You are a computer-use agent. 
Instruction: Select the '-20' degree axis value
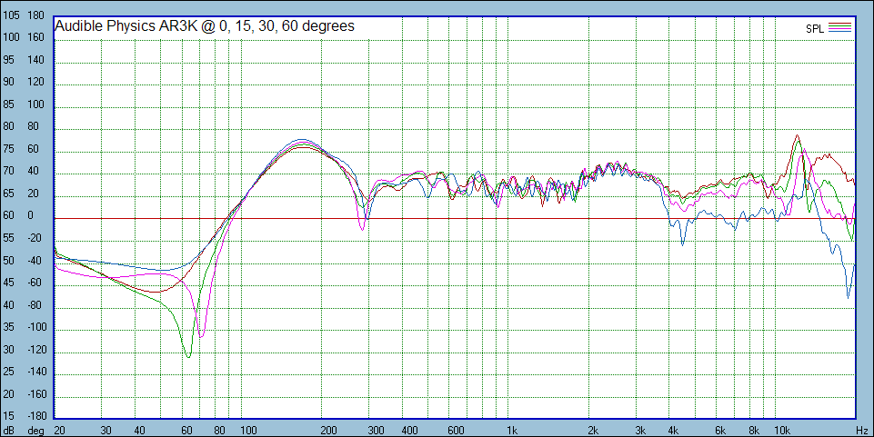pyautogui.click(x=35, y=238)
